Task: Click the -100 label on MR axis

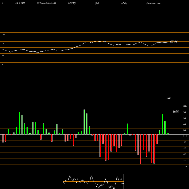Action: 185,167
